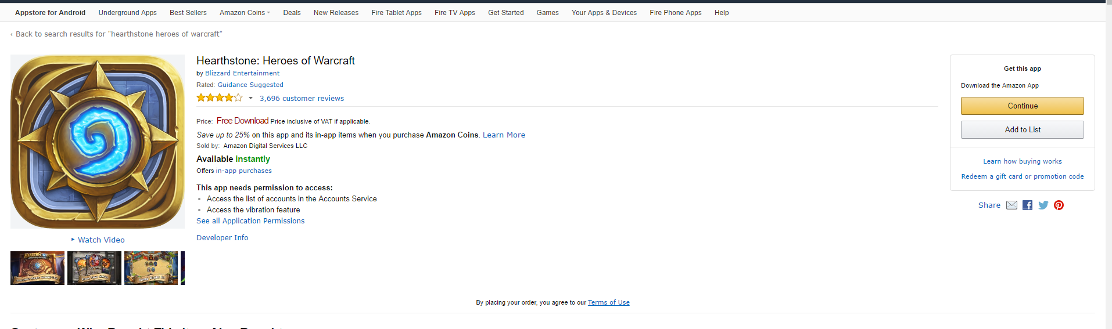
Task: View 3,696 customer reviews
Action: click(x=302, y=98)
